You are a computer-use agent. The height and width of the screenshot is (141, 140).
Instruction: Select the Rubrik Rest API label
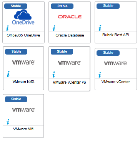pos(116,35)
